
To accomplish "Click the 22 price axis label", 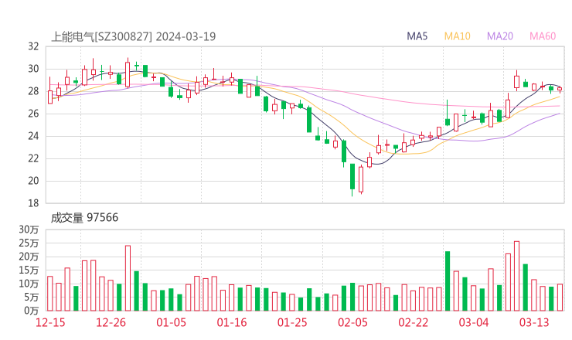I will coord(33,158).
